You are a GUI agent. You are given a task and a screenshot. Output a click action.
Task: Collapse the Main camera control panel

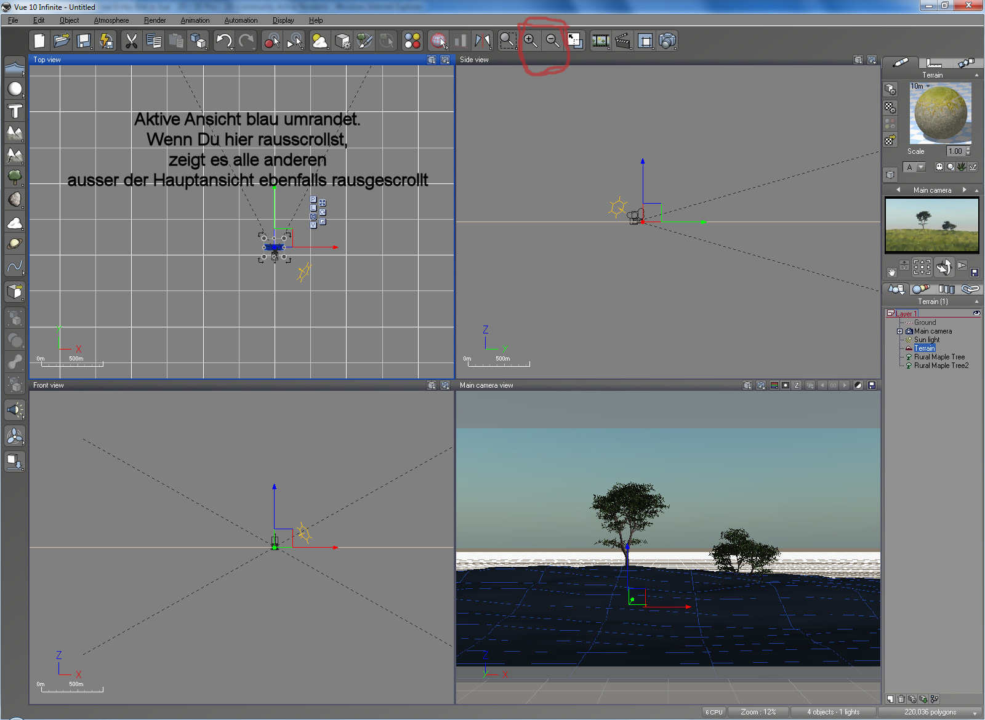coord(976,191)
